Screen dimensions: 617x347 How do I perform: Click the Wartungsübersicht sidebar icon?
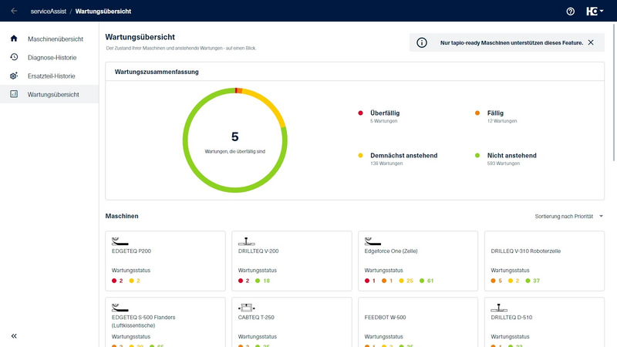[x=14, y=94]
